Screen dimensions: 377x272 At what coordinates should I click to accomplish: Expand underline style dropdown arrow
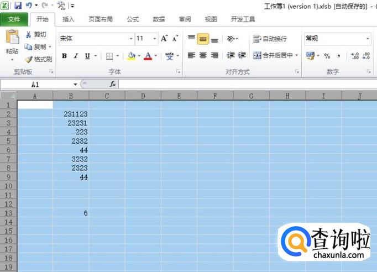coord(96,56)
